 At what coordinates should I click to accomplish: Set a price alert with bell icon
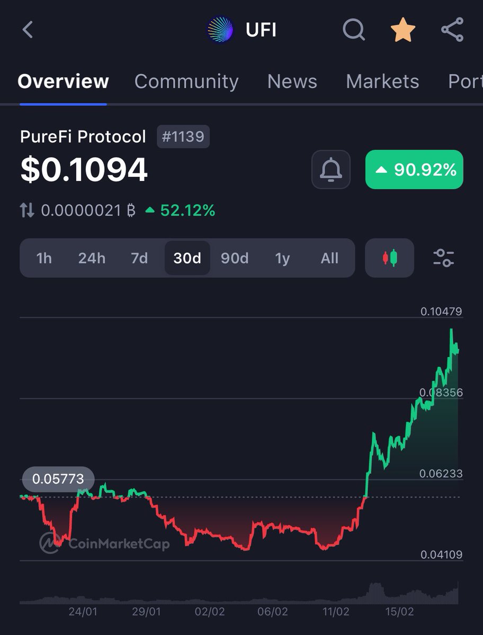[x=331, y=169]
